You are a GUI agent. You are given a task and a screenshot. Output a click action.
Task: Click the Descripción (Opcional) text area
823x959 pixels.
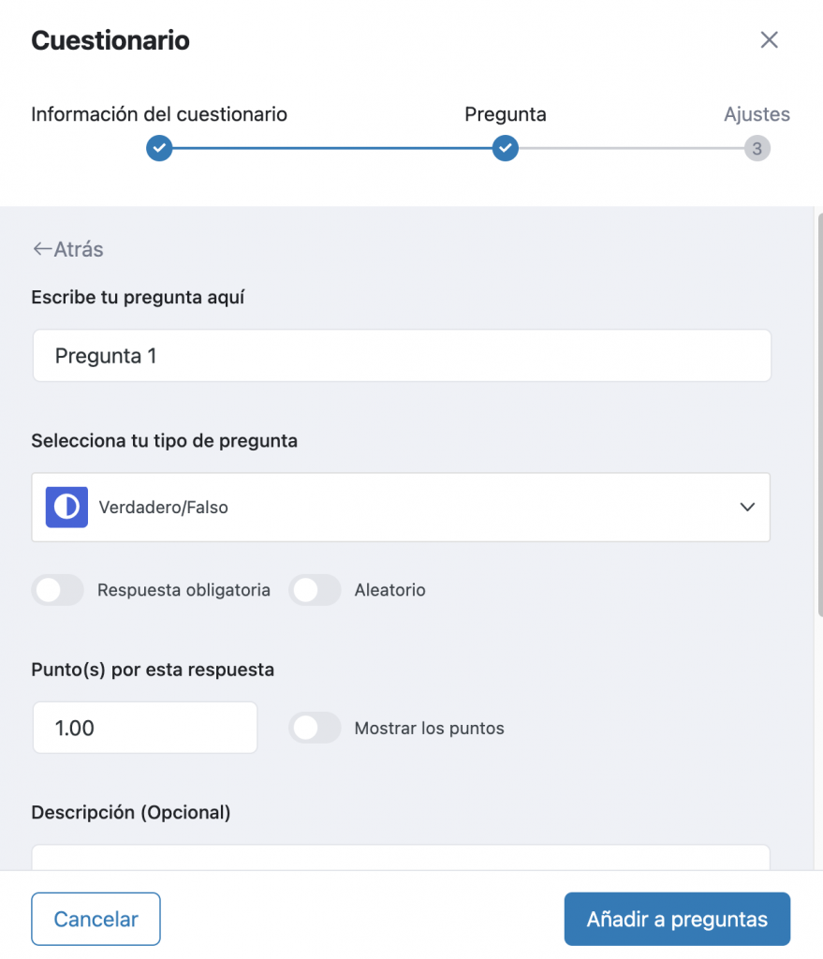point(401,857)
